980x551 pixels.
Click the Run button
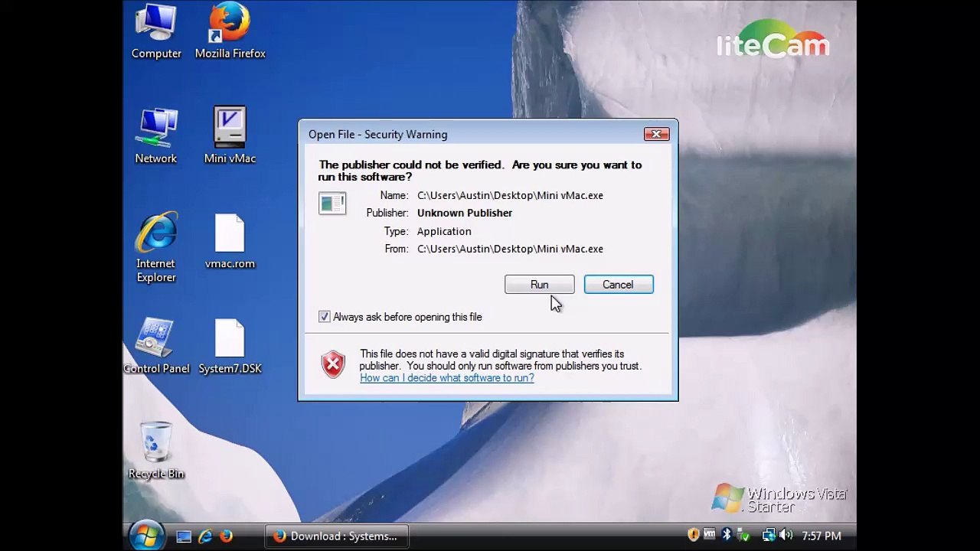click(540, 285)
